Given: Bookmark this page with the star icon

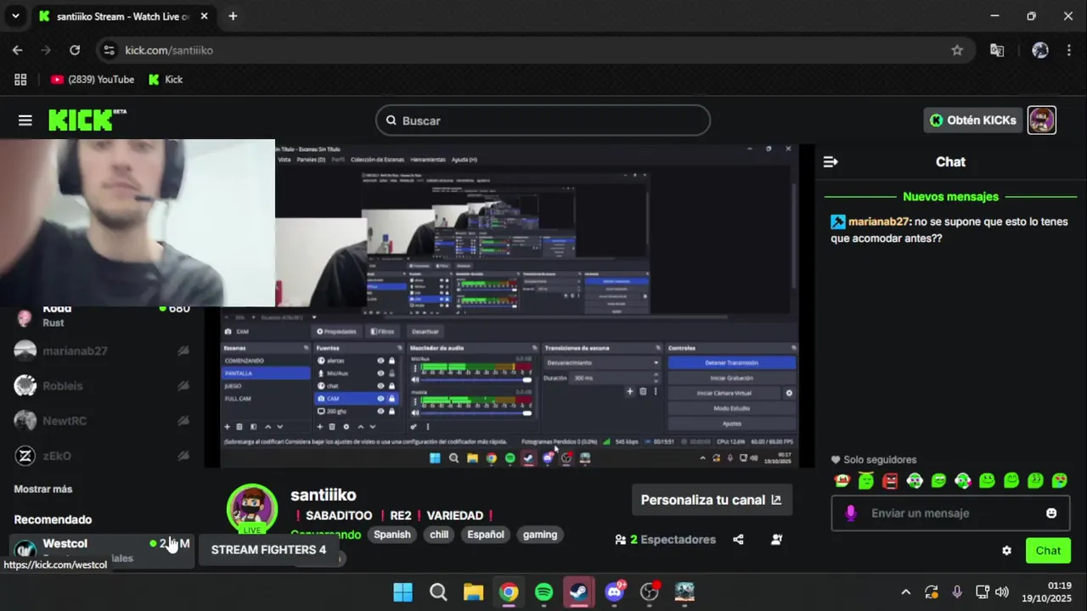Looking at the screenshot, I should pyautogui.click(x=957, y=50).
